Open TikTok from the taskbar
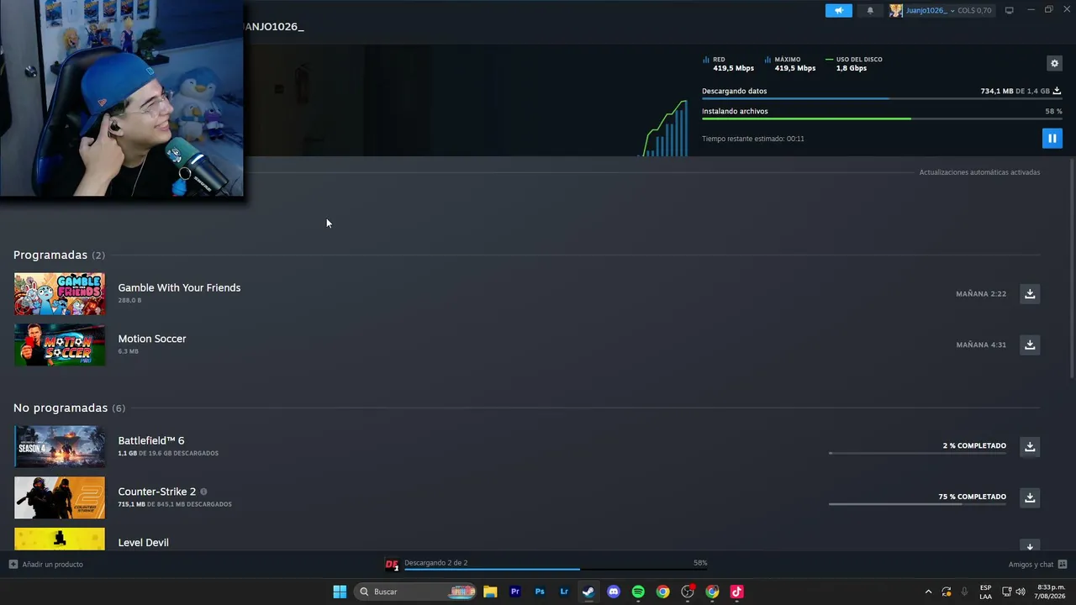This screenshot has height=605, width=1076. (737, 592)
